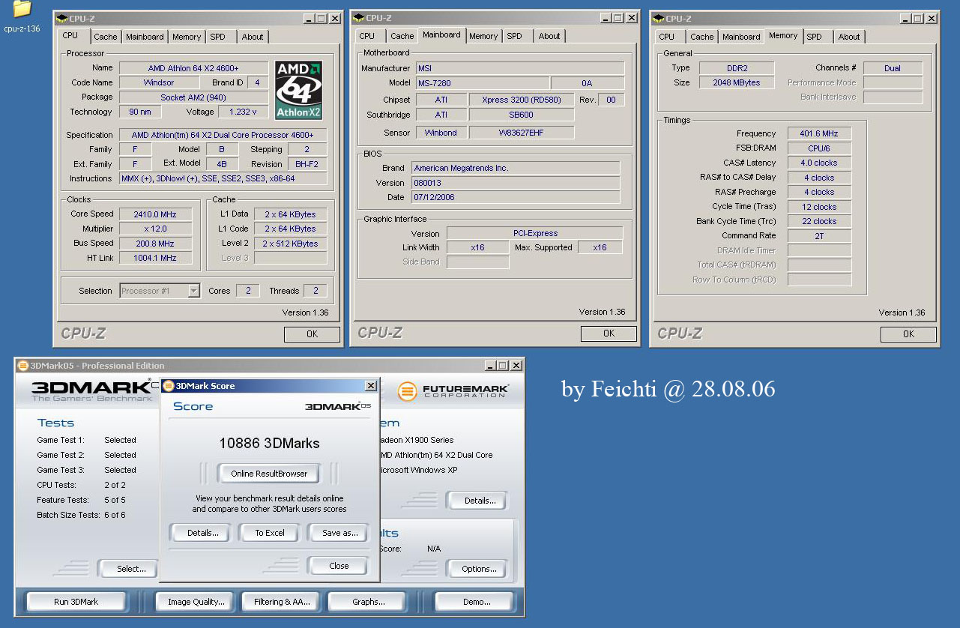Click the 3DMark Score dialog title icon
The width and height of the screenshot is (960, 628).
coord(169,386)
